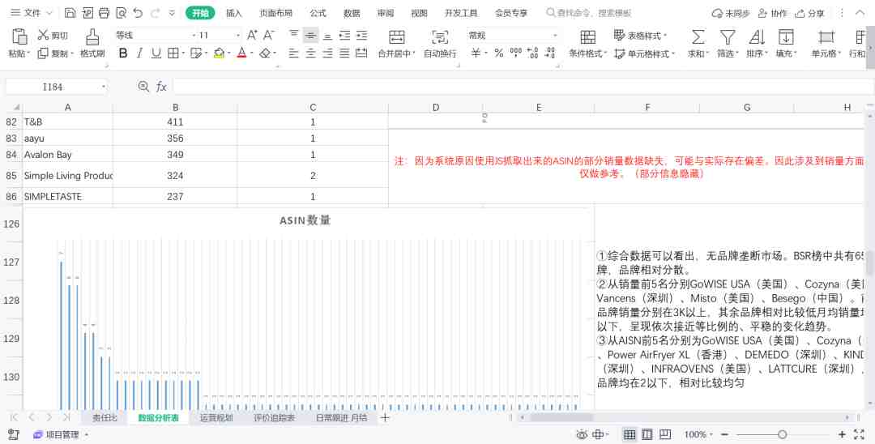Expand the font size dropdown showing 11
Image resolution: width=875 pixels, height=444 pixels.
coord(220,35)
